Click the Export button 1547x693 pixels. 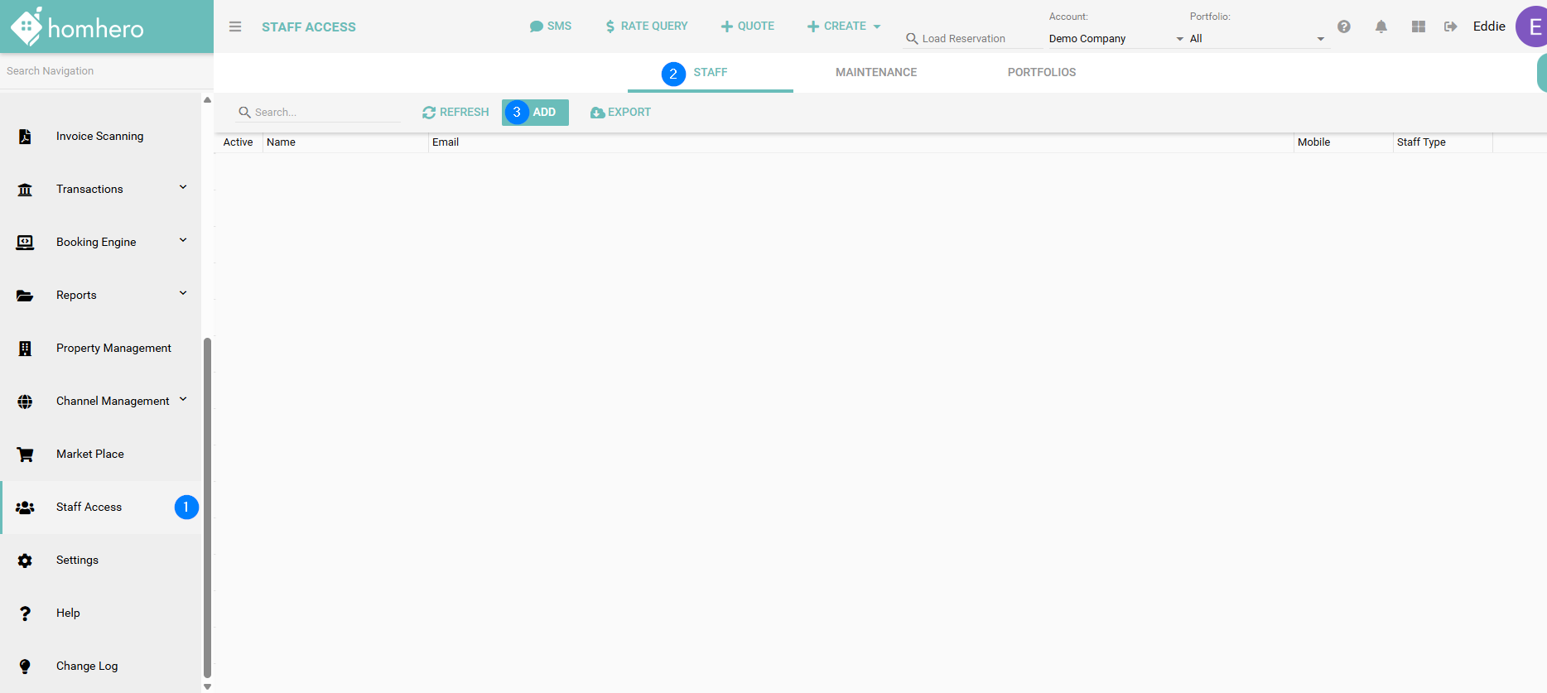point(620,113)
